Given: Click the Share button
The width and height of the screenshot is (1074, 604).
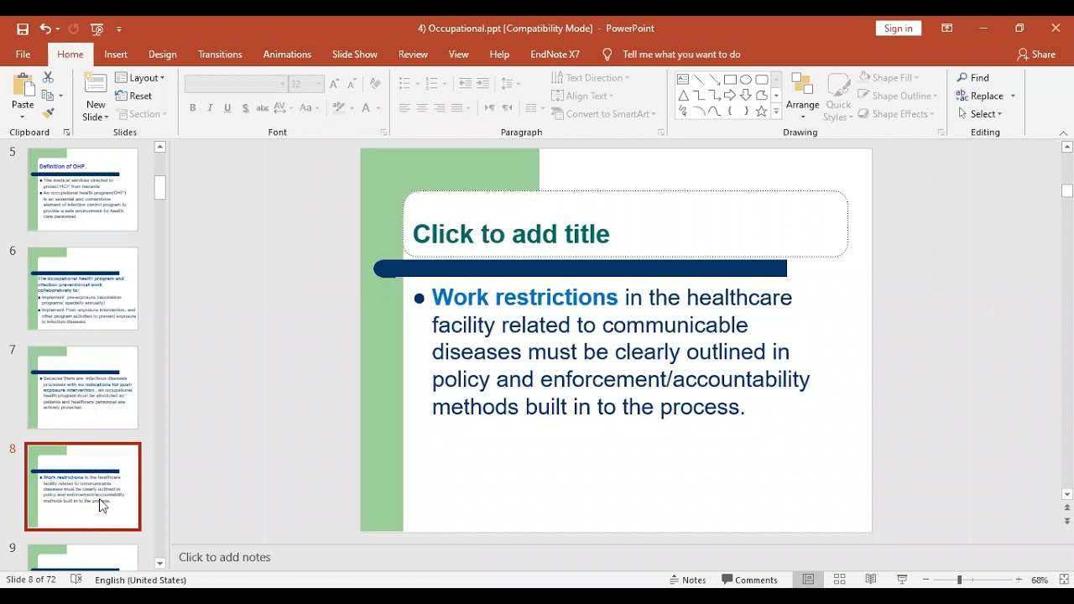Looking at the screenshot, I should 1036,55.
